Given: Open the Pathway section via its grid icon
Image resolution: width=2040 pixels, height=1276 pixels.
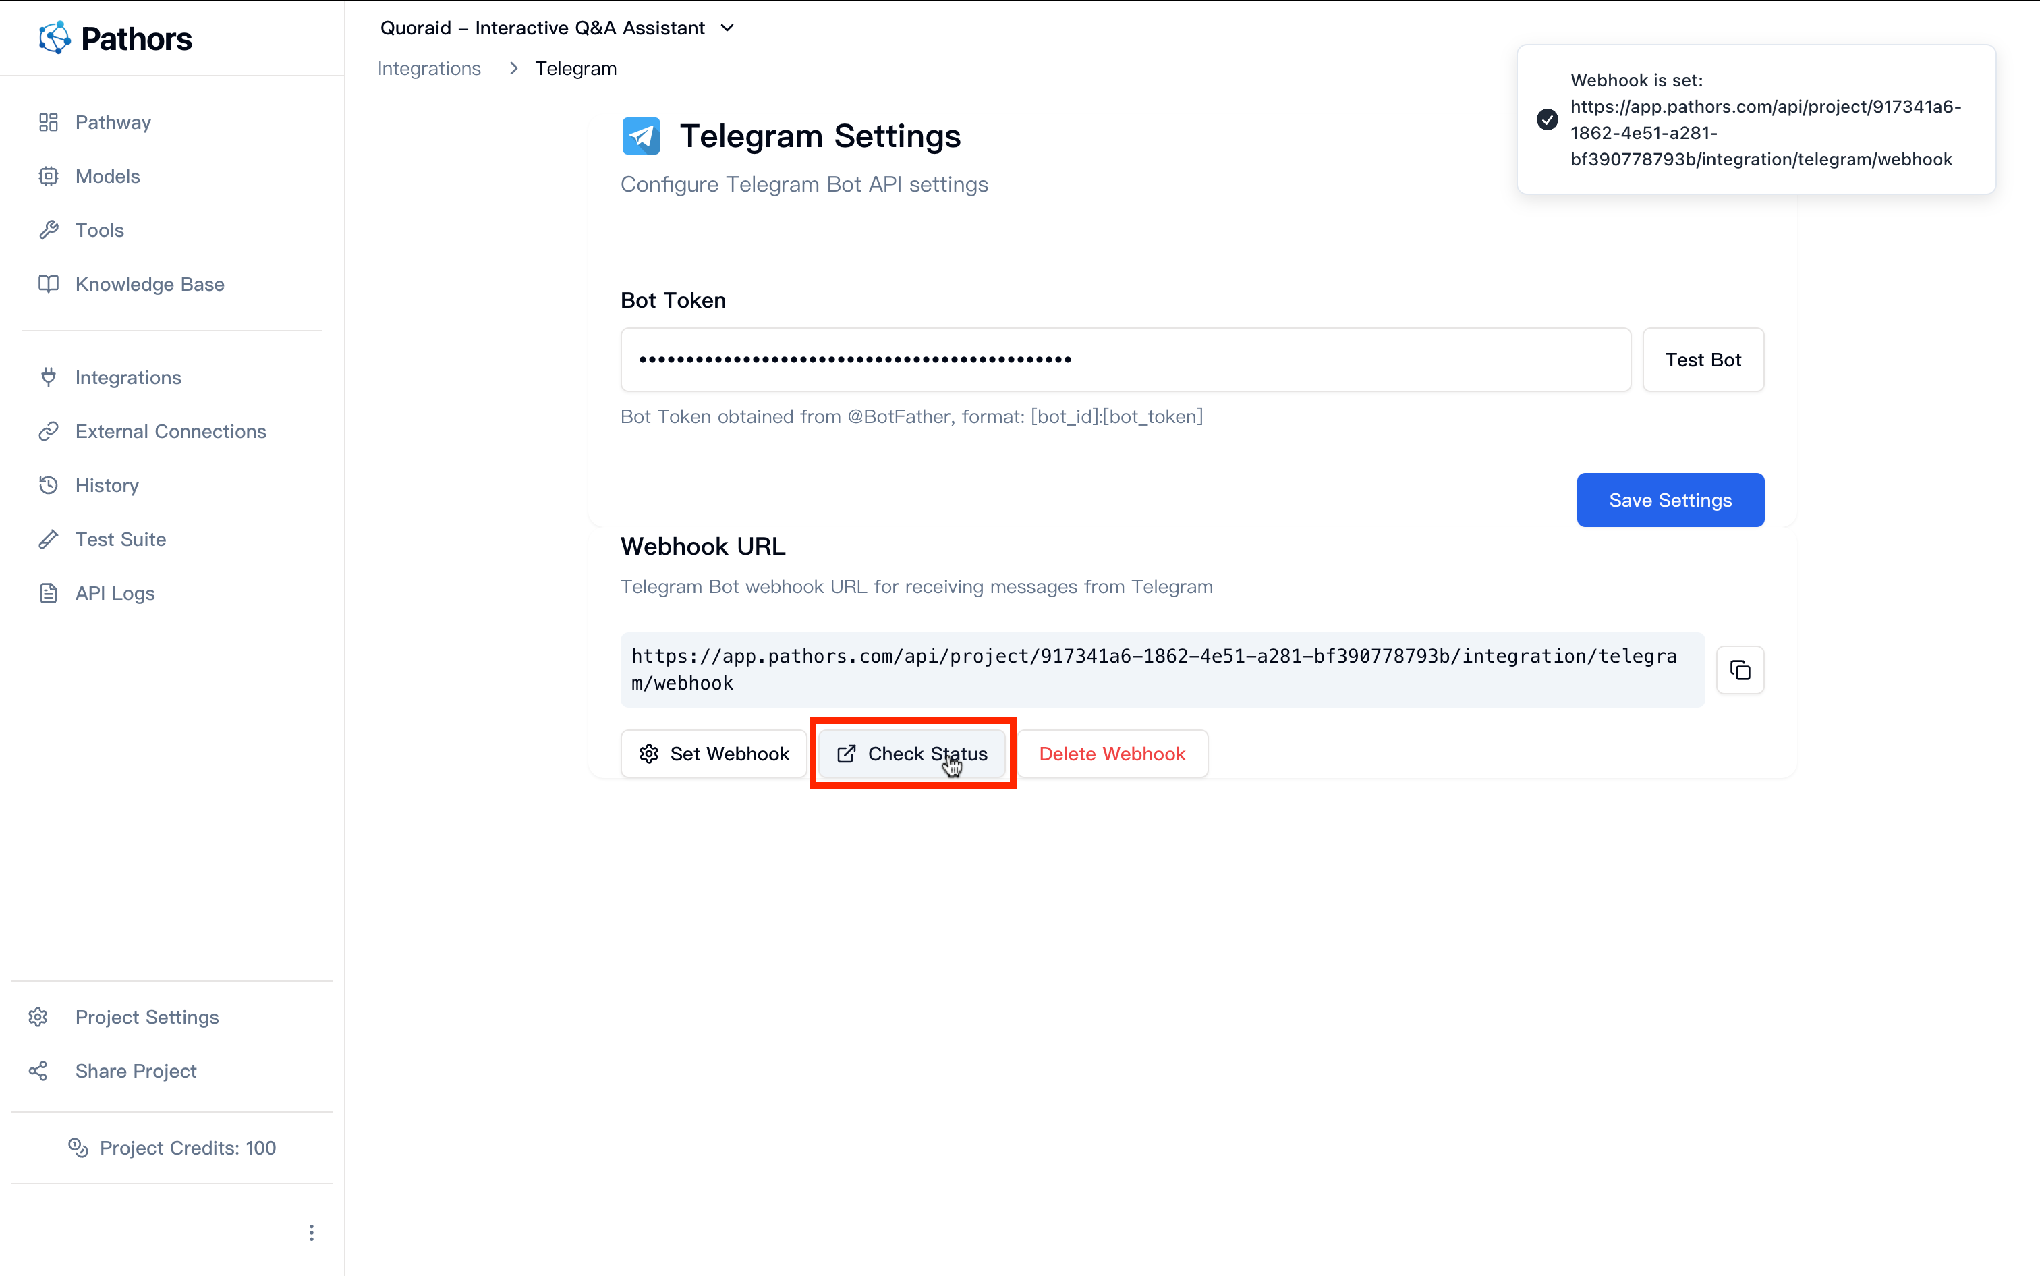Looking at the screenshot, I should (x=48, y=121).
